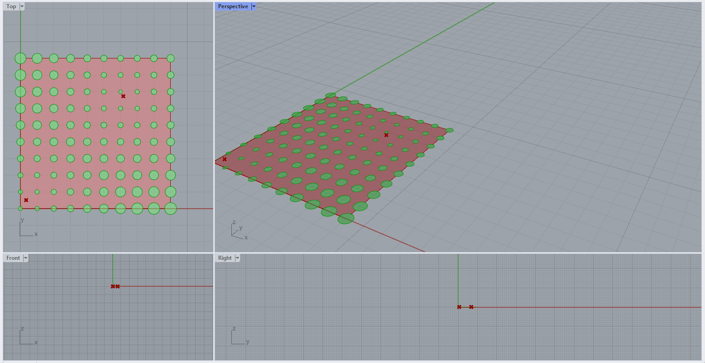Open the Front viewport dropdown arrow menu
The width and height of the screenshot is (705, 363).
point(26,258)
